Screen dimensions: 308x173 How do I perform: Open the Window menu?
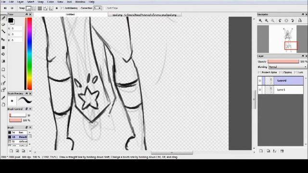click(80, 2)
